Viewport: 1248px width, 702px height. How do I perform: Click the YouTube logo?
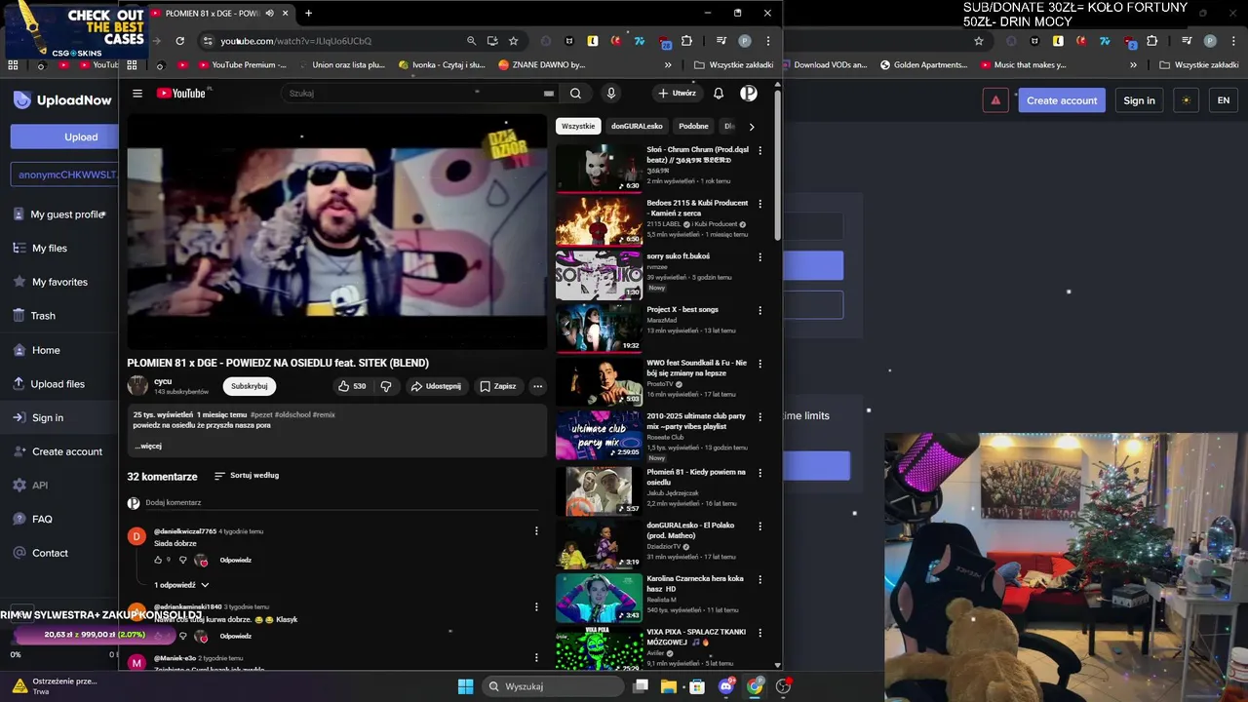coord(181,94)
